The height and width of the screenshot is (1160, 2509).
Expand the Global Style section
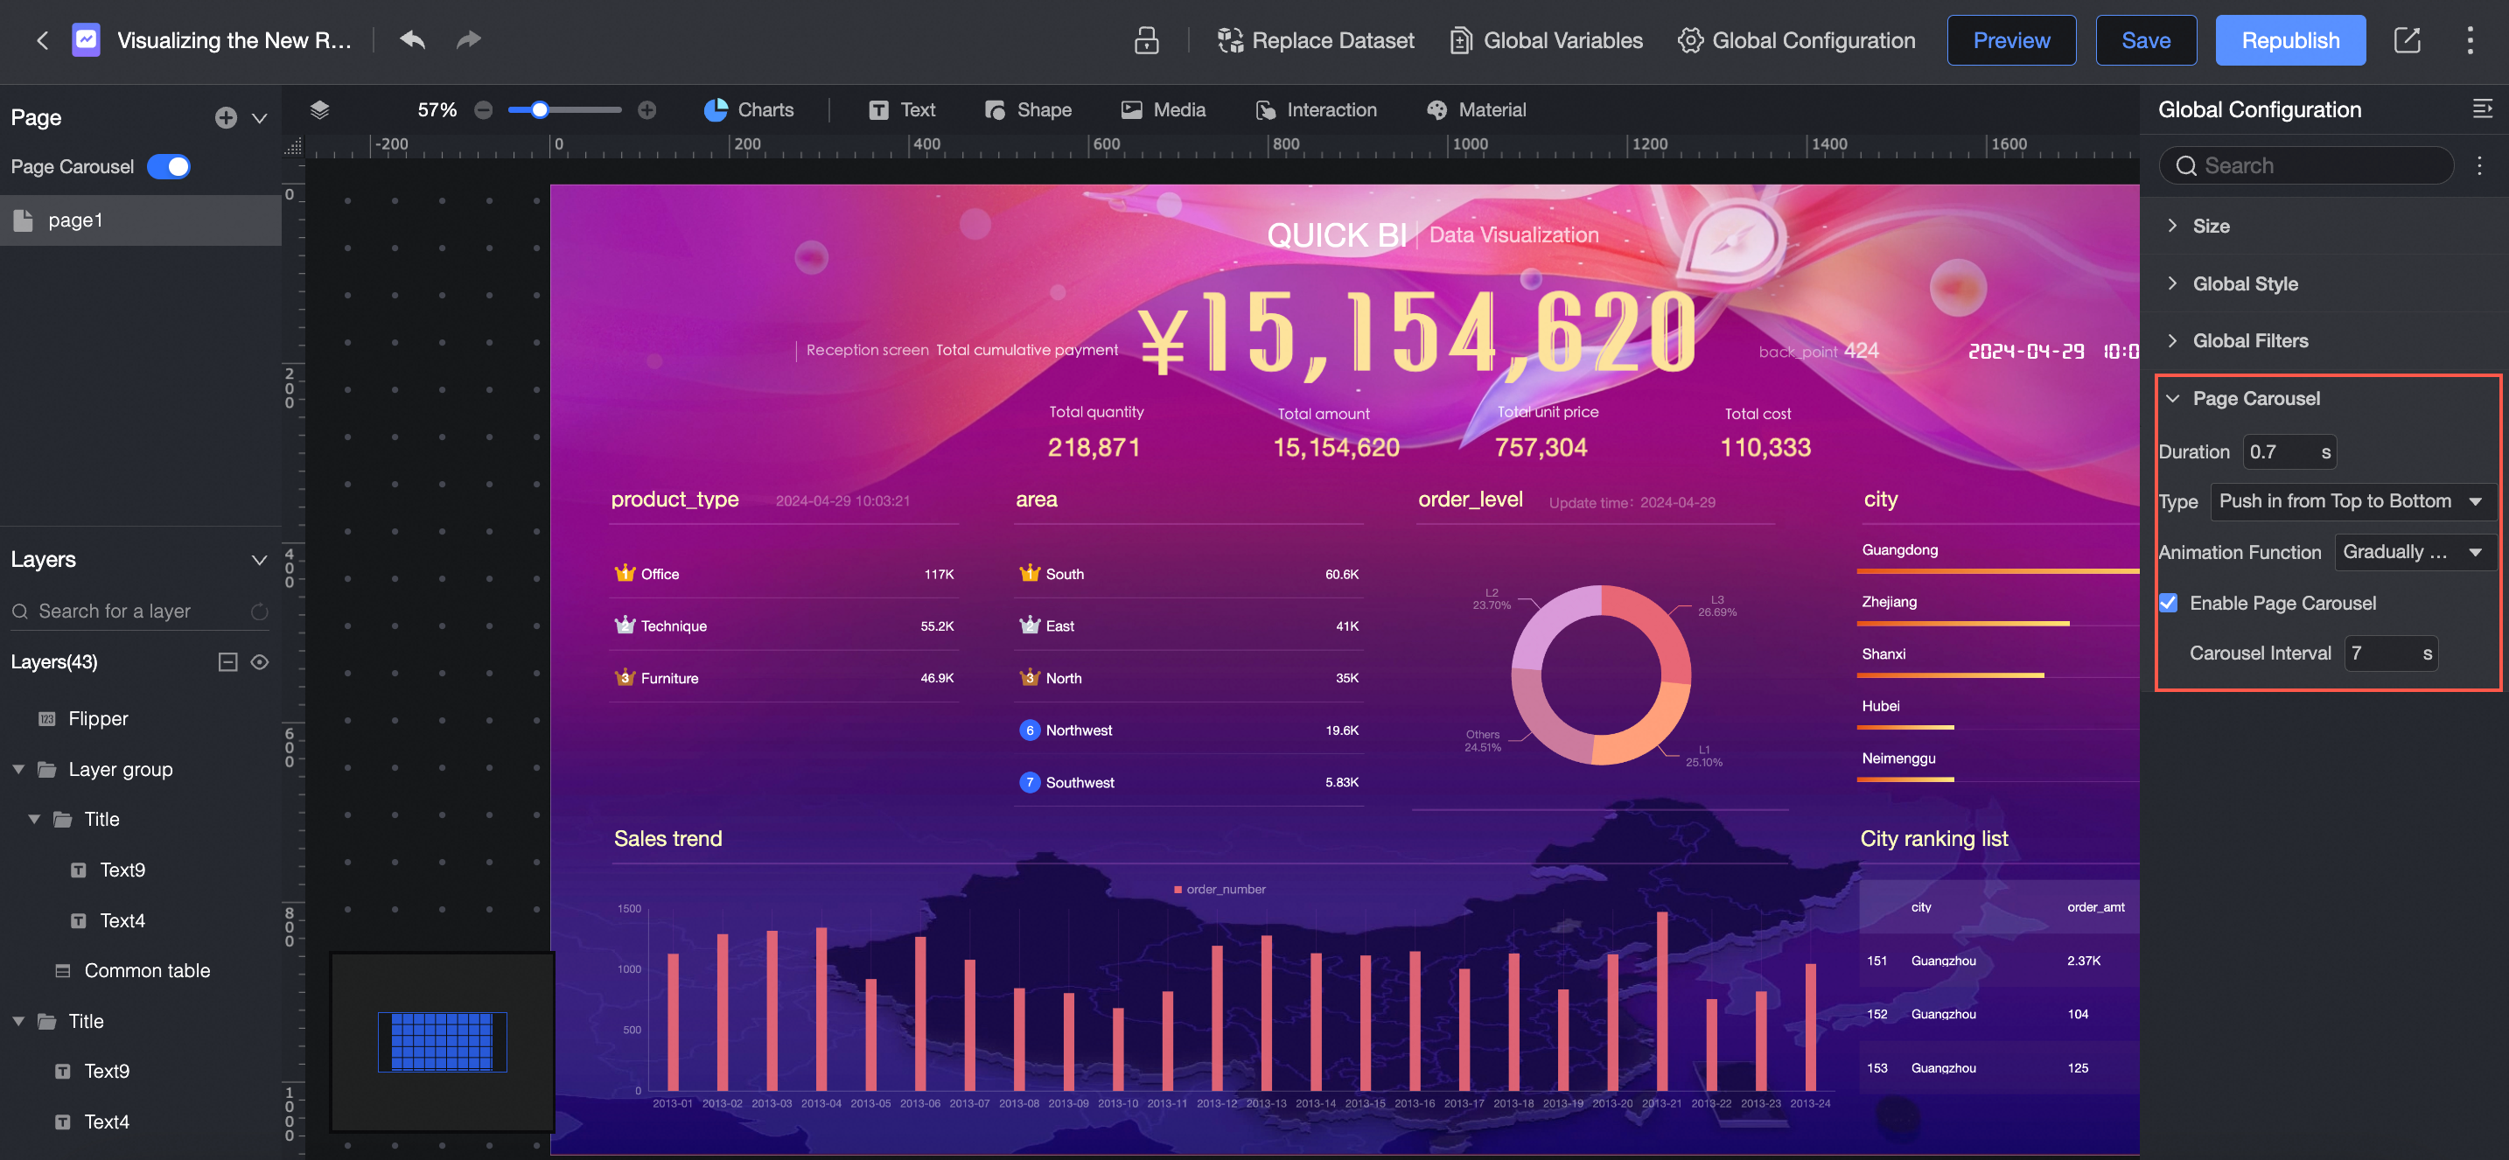2244,283
